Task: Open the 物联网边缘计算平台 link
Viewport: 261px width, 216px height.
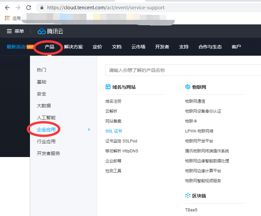Action: [203, 171]
